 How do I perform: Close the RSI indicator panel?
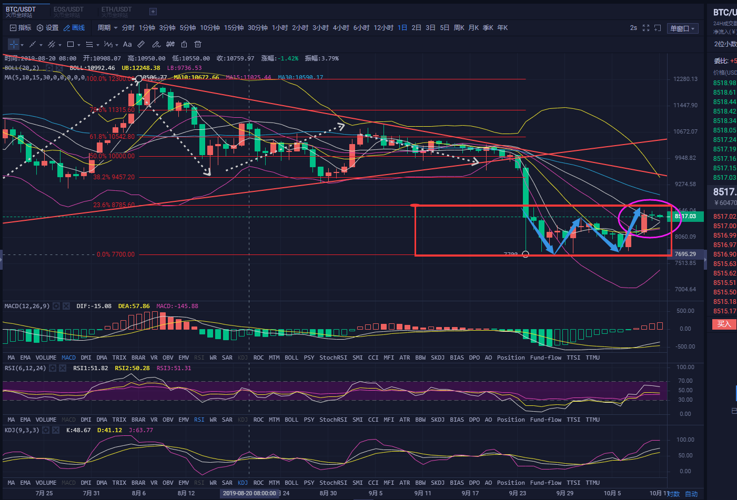[63, 368]
